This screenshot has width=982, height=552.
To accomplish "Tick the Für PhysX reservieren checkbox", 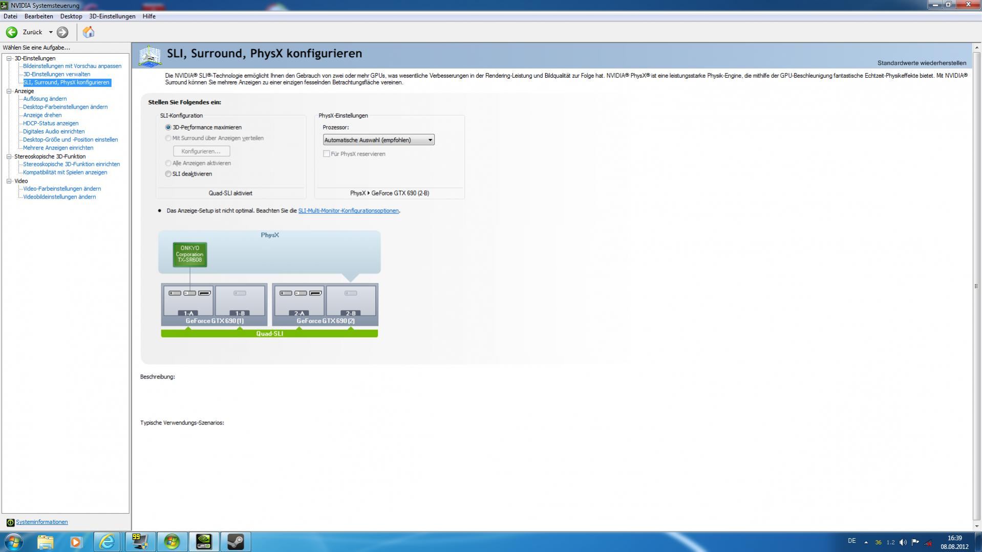I will pyautogui.click(x=326, y=154).
